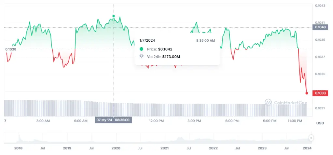Screen dimensions: 333x155
Task: Select 6:00 PM on the time axis
Action: [x=231, y=121]
